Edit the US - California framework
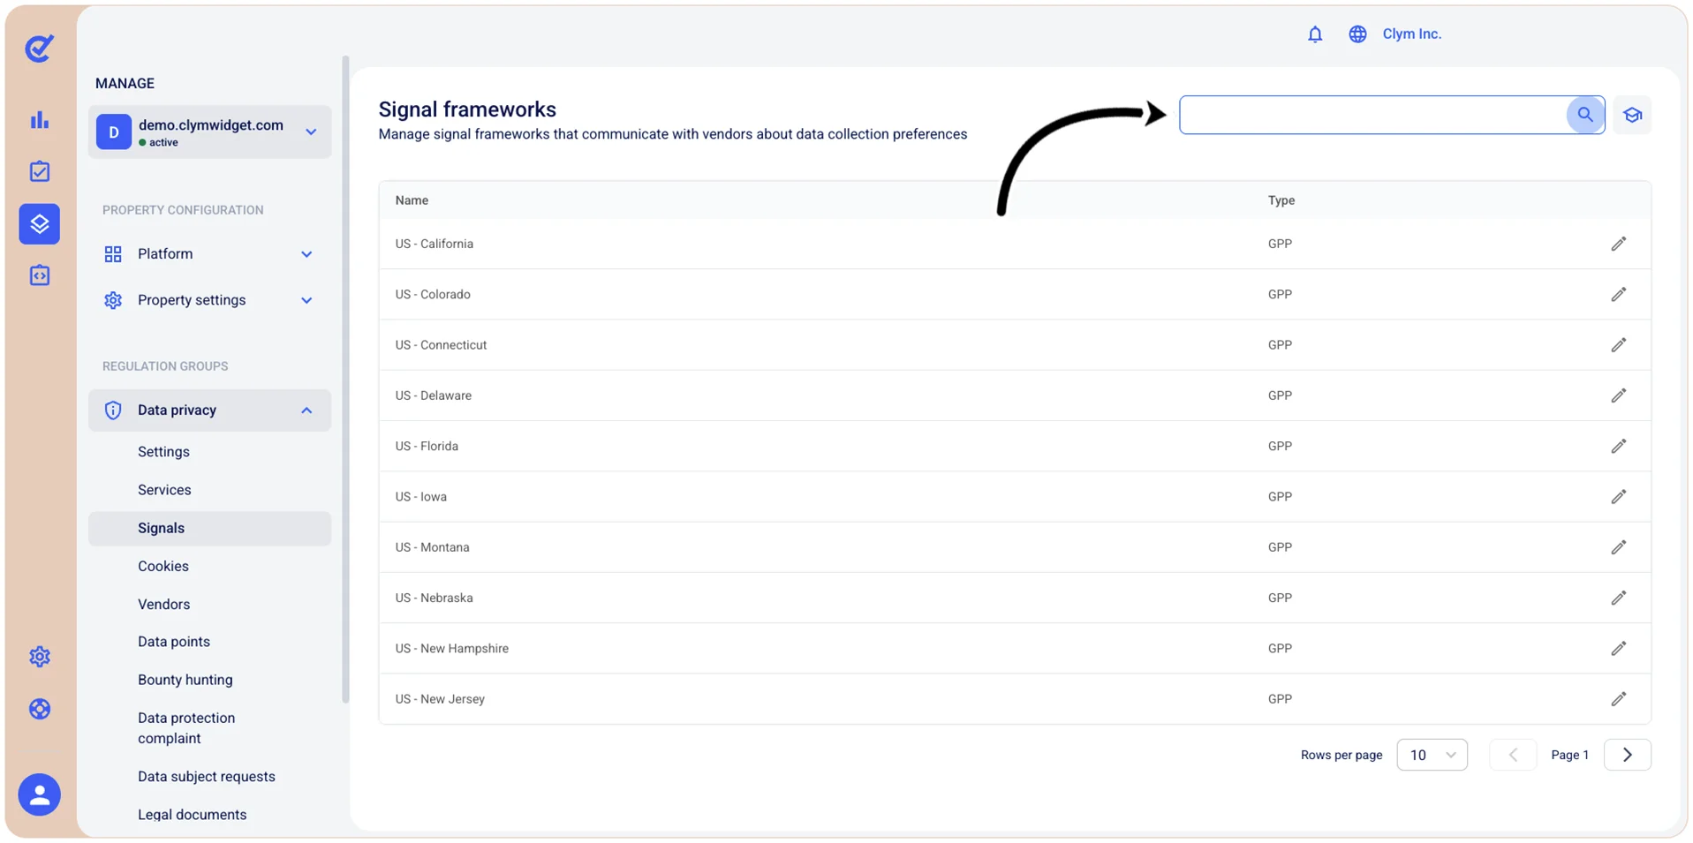Viewport: 1693px width, 843px height. [1618, 244]
